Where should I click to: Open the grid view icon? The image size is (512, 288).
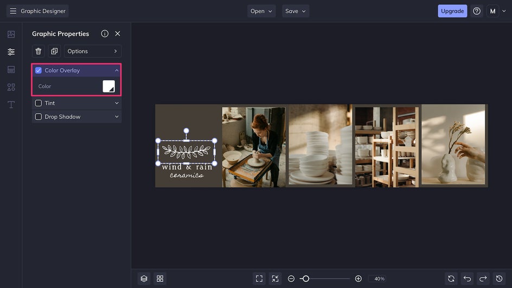point(160,279)
